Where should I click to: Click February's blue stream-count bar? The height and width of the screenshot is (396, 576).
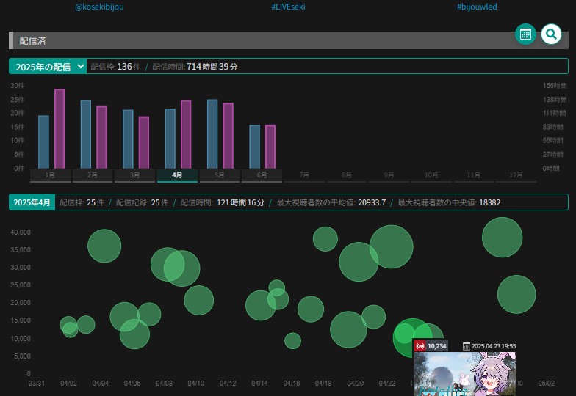click(85, 134)
